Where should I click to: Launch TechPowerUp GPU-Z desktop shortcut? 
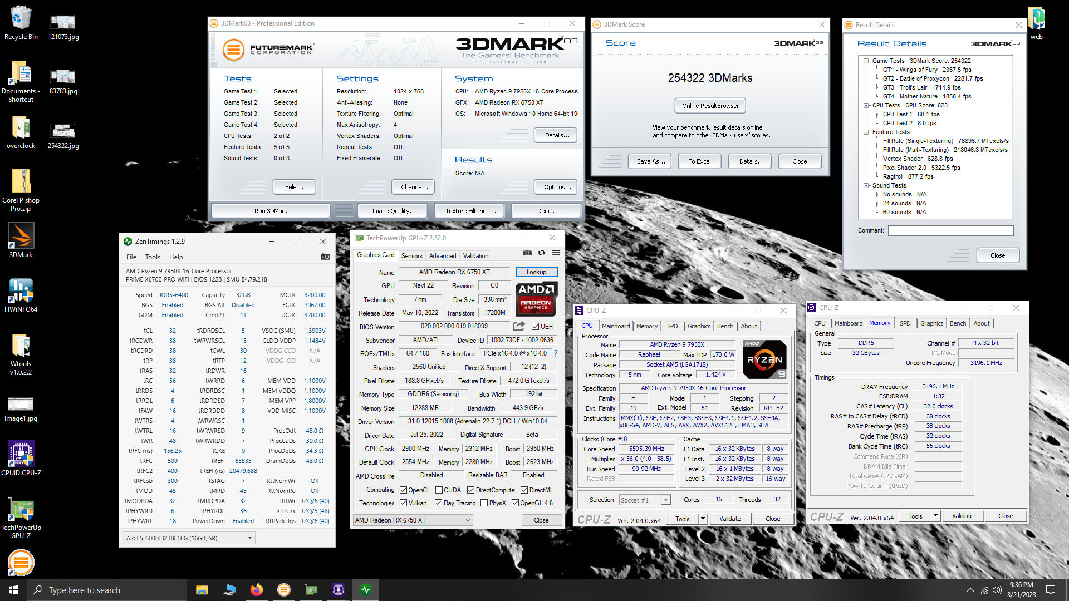pos(21,518)
